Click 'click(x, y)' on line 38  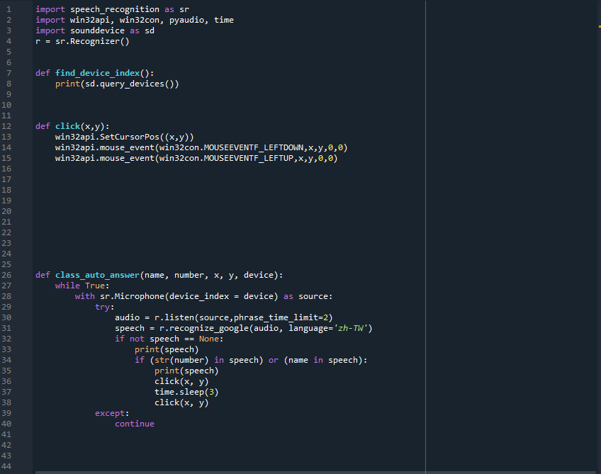click(181, 402)
